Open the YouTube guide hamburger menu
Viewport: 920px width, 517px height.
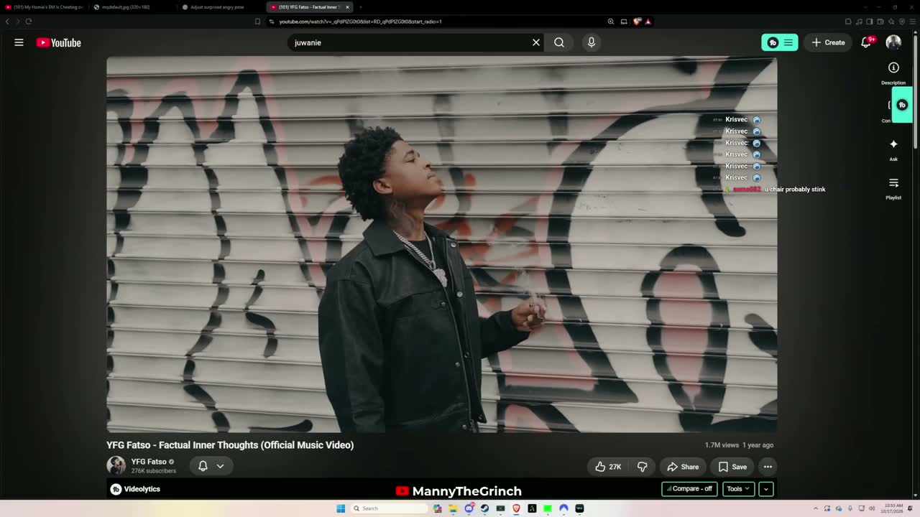[x=19, y=42]
